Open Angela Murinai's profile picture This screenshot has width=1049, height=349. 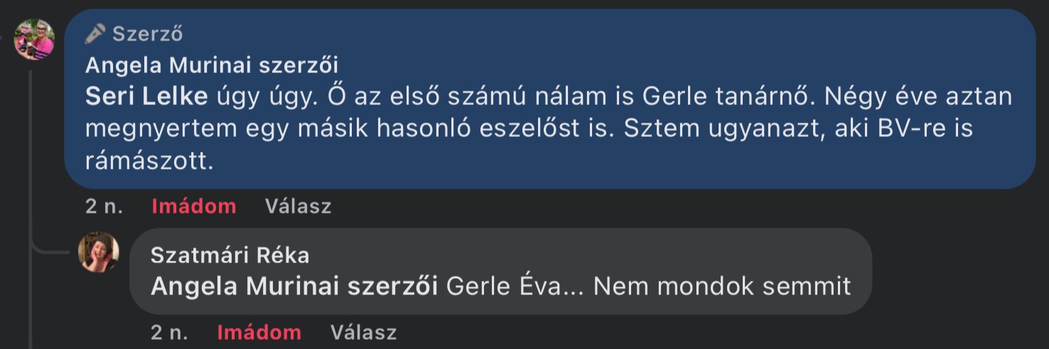click(34, 40)
